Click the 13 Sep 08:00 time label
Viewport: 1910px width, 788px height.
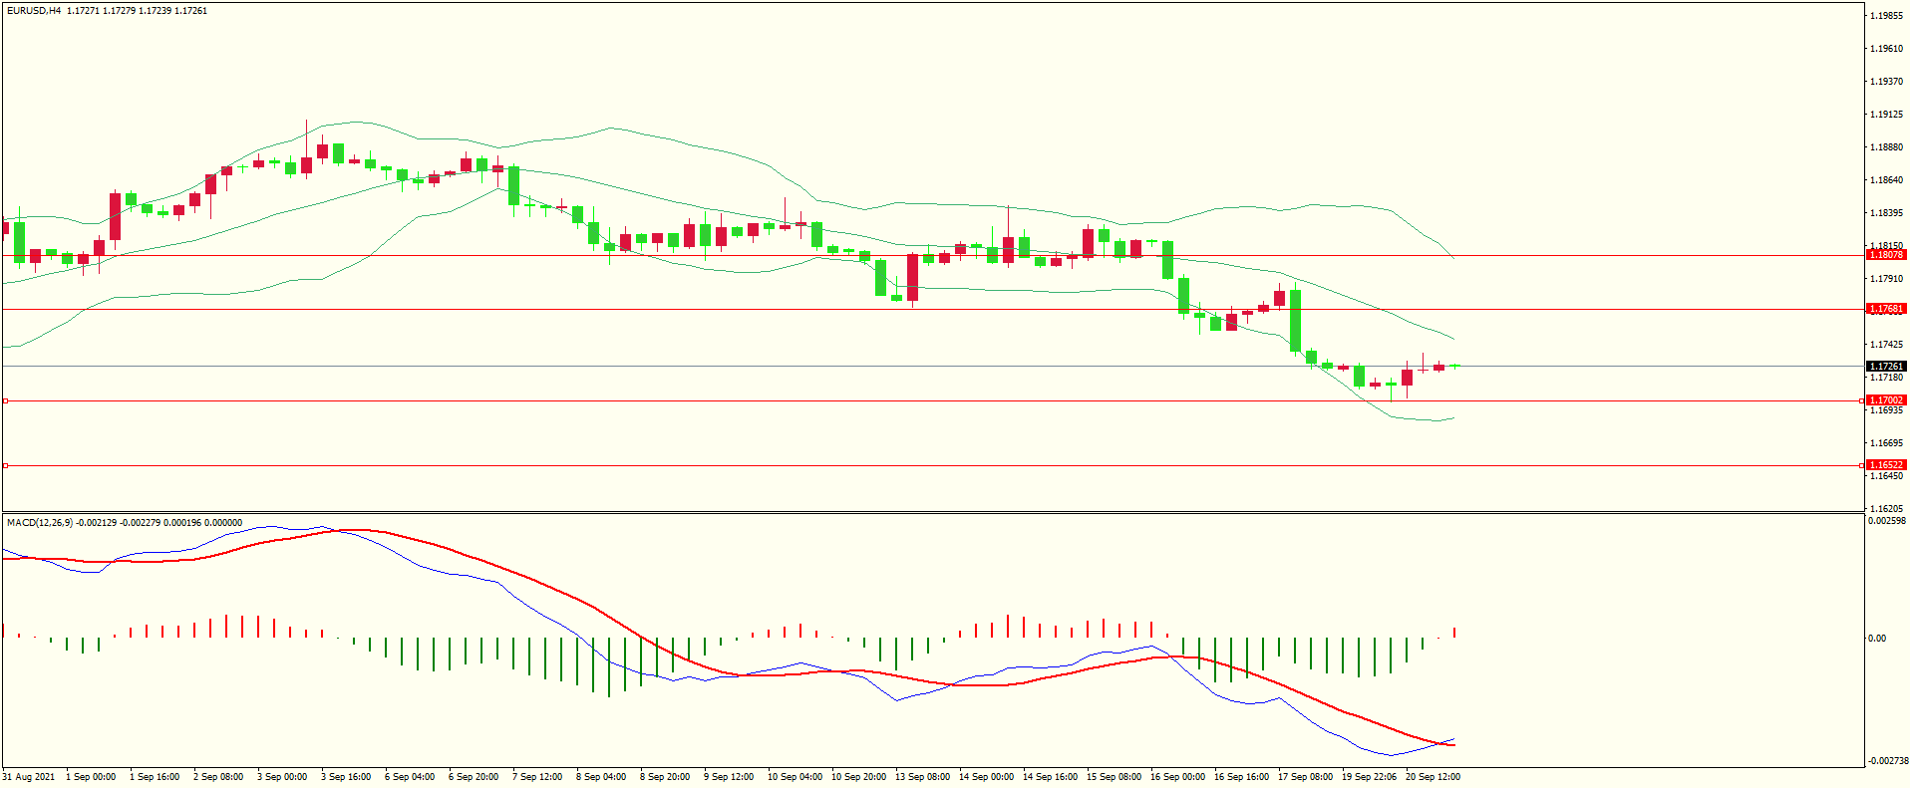pos(922,777)
